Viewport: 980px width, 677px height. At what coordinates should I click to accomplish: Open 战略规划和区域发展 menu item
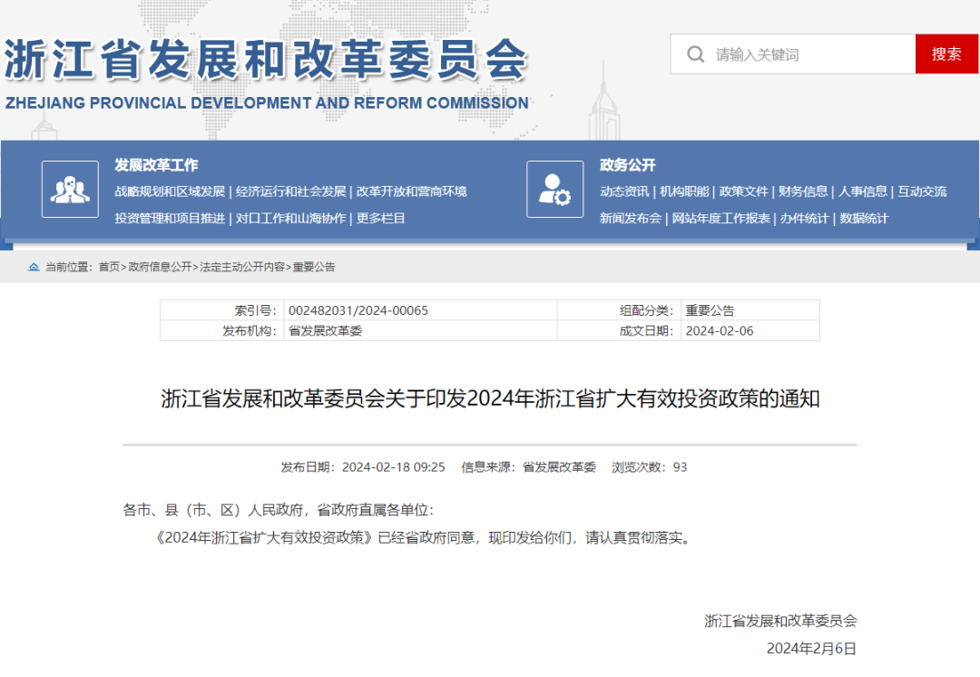point(170,191)
